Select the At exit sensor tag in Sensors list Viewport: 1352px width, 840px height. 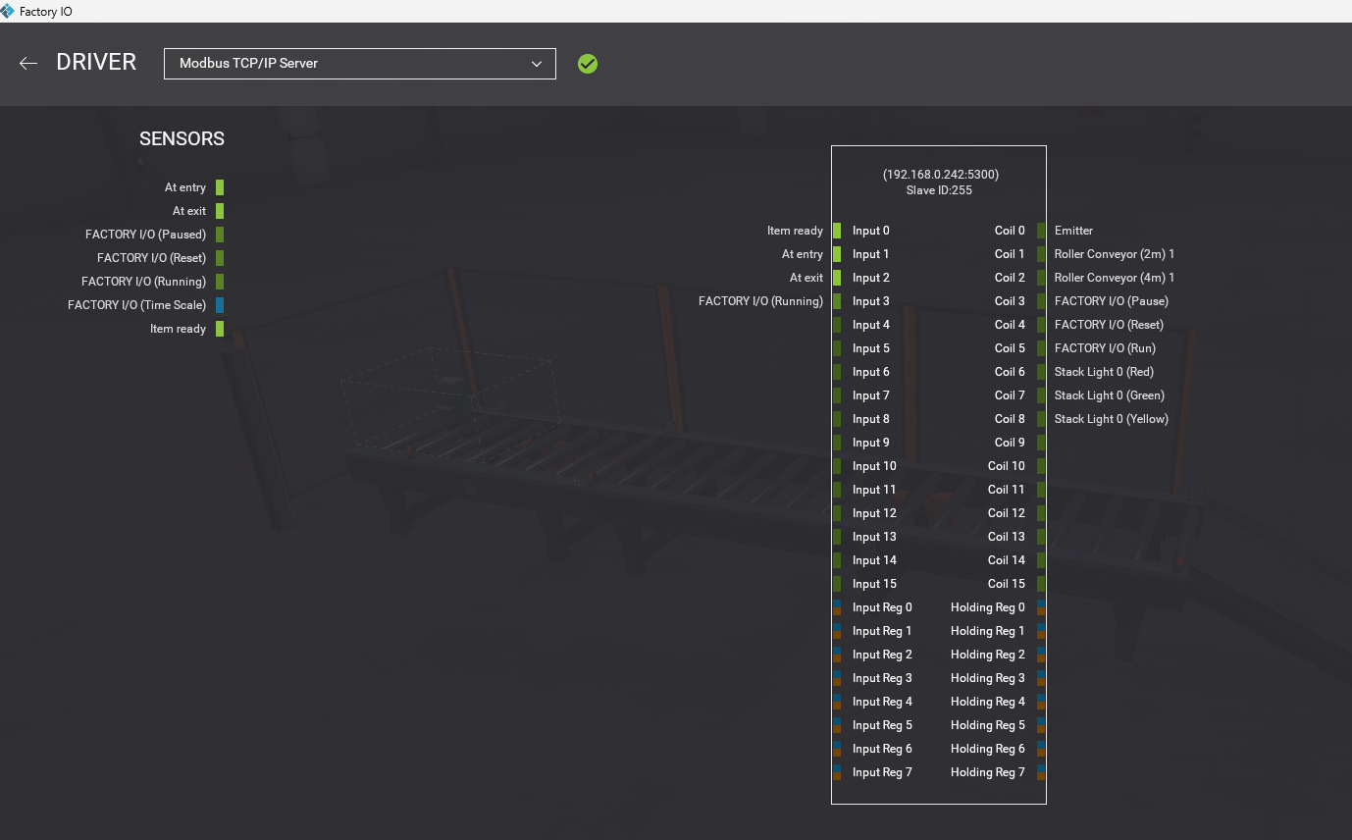pyautogui.click(x=189, y=211)
